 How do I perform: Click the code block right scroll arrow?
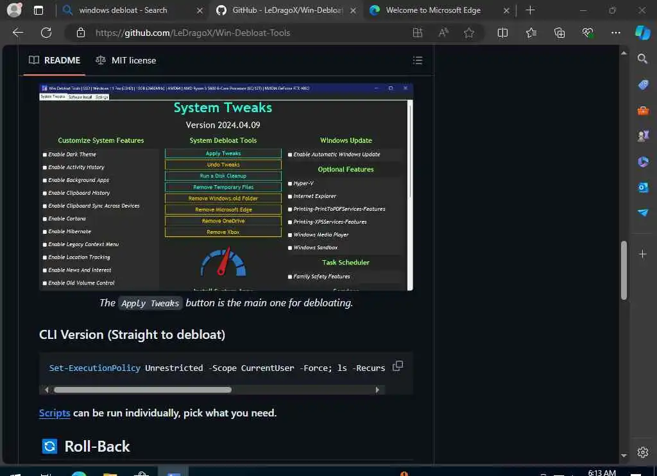377,390
